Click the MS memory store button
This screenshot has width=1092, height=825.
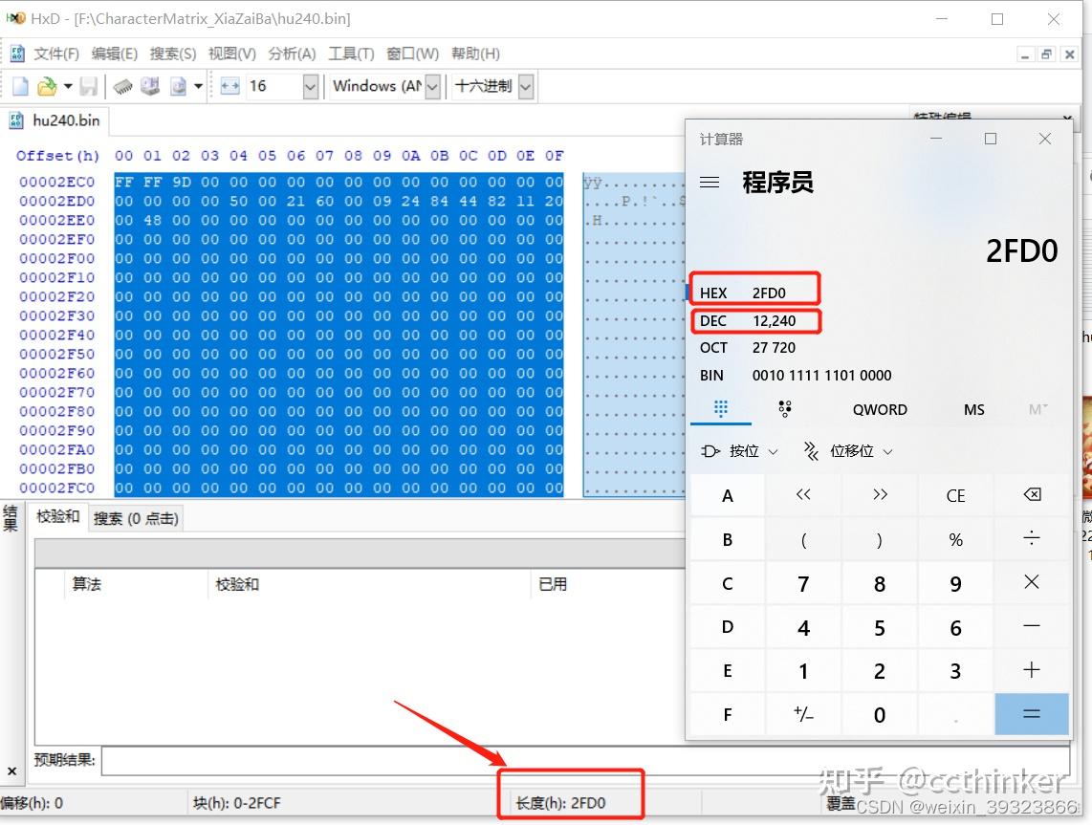coord(973,409)
